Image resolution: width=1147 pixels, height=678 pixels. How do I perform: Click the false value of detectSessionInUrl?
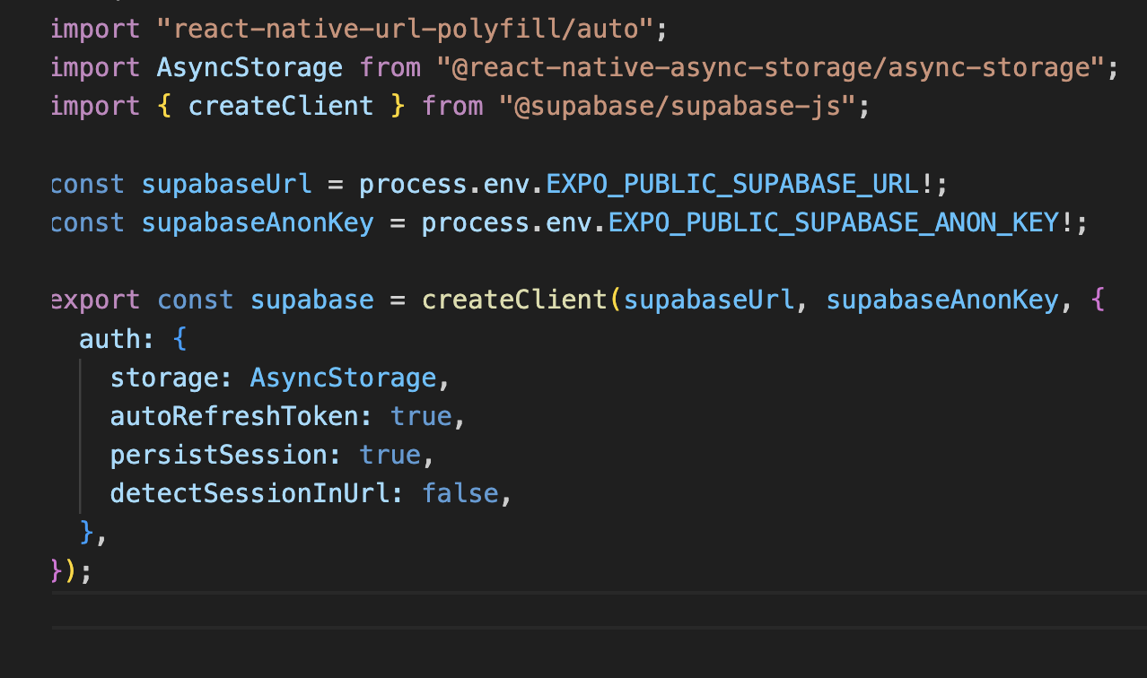[x=460, y=492]
